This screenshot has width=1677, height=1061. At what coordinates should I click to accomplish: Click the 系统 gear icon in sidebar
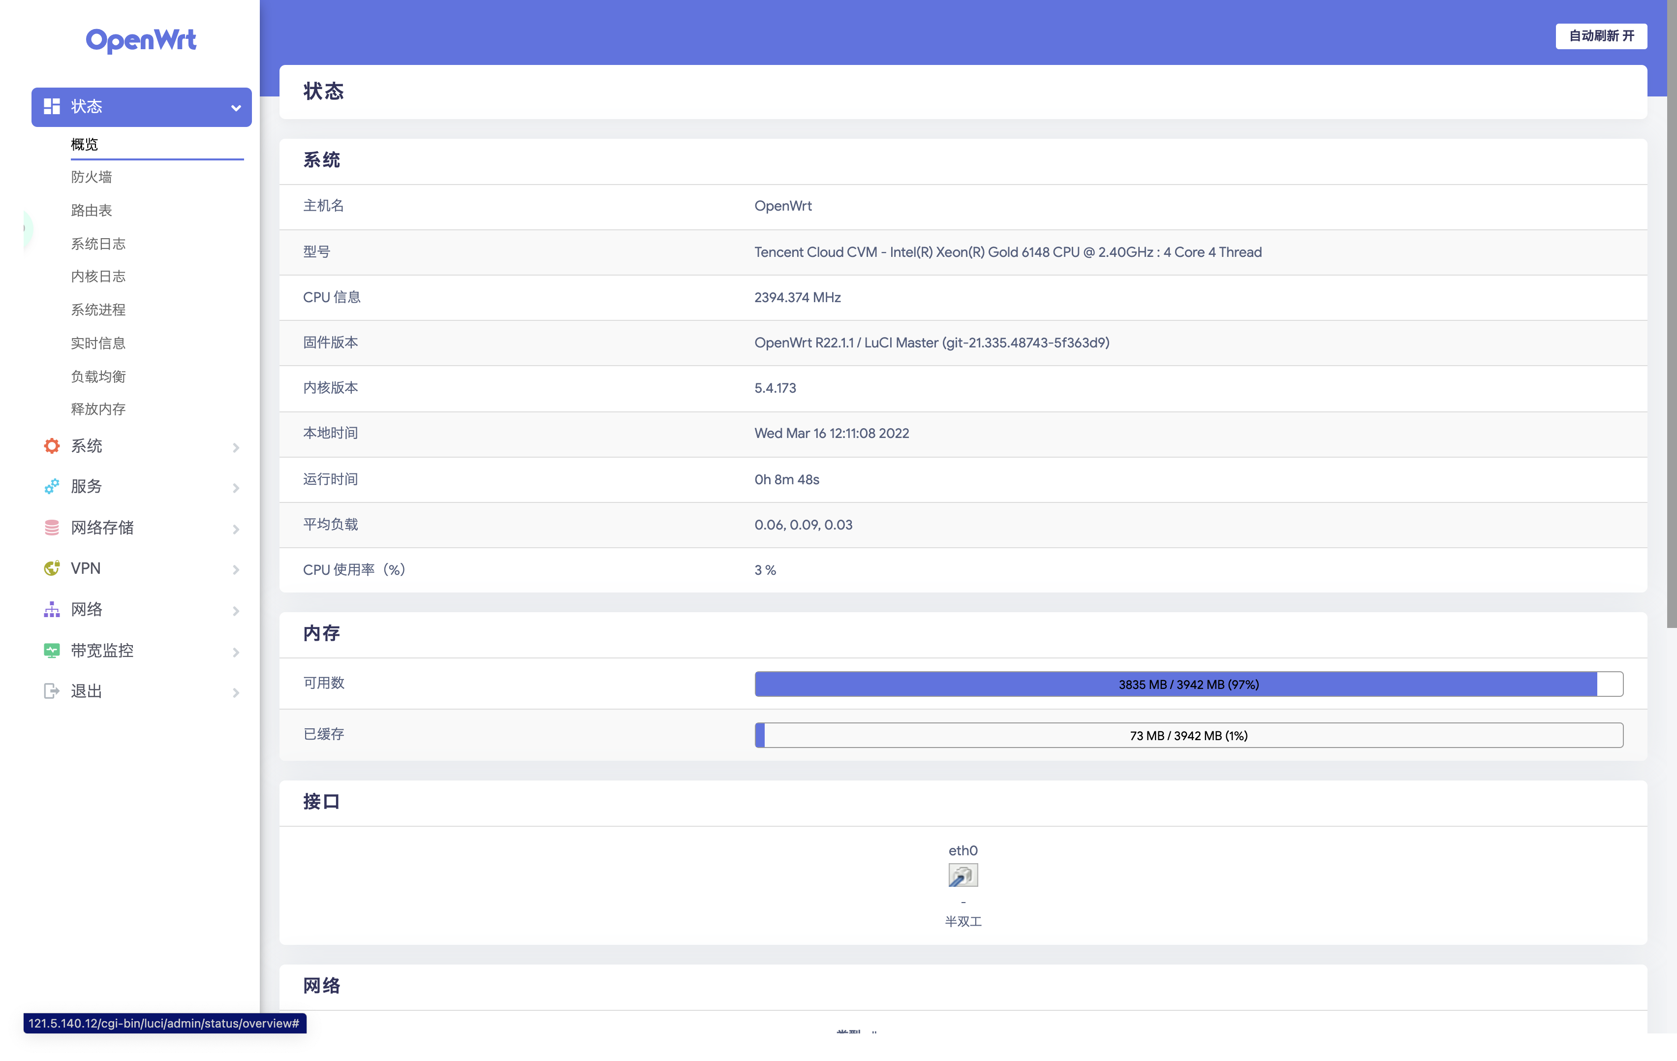[x=52, y=446]
